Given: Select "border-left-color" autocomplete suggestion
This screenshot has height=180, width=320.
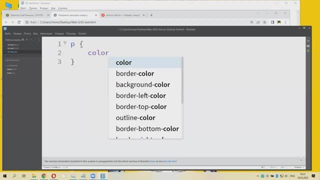Looking at the screenshot, I should (144, 95).
